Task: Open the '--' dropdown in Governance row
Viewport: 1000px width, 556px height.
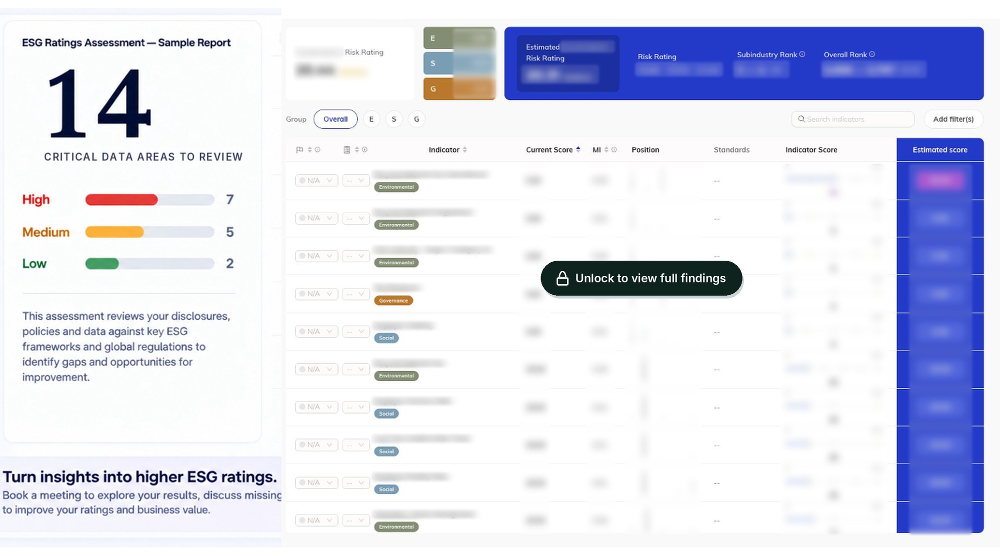Action: point(356,294)
